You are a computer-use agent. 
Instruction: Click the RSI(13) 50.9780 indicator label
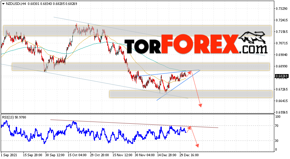click(x=14, y=117)
